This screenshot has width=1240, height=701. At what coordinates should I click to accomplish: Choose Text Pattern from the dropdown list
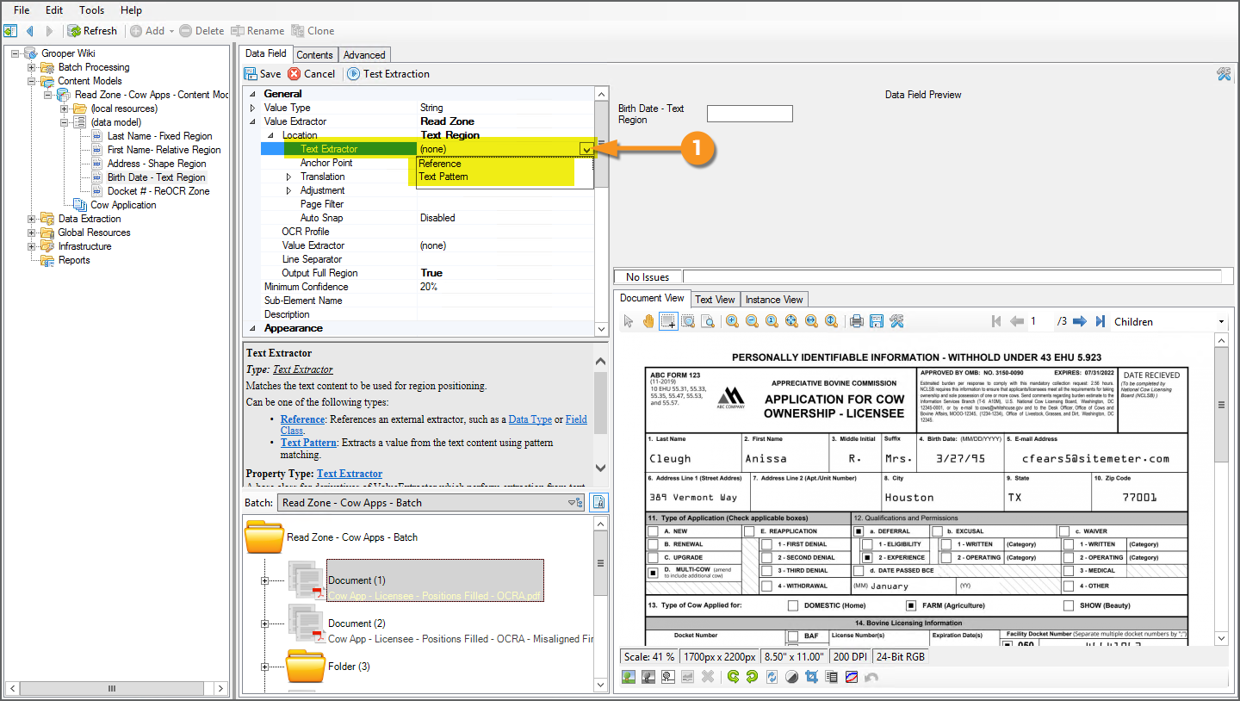[x=443, y=177]
